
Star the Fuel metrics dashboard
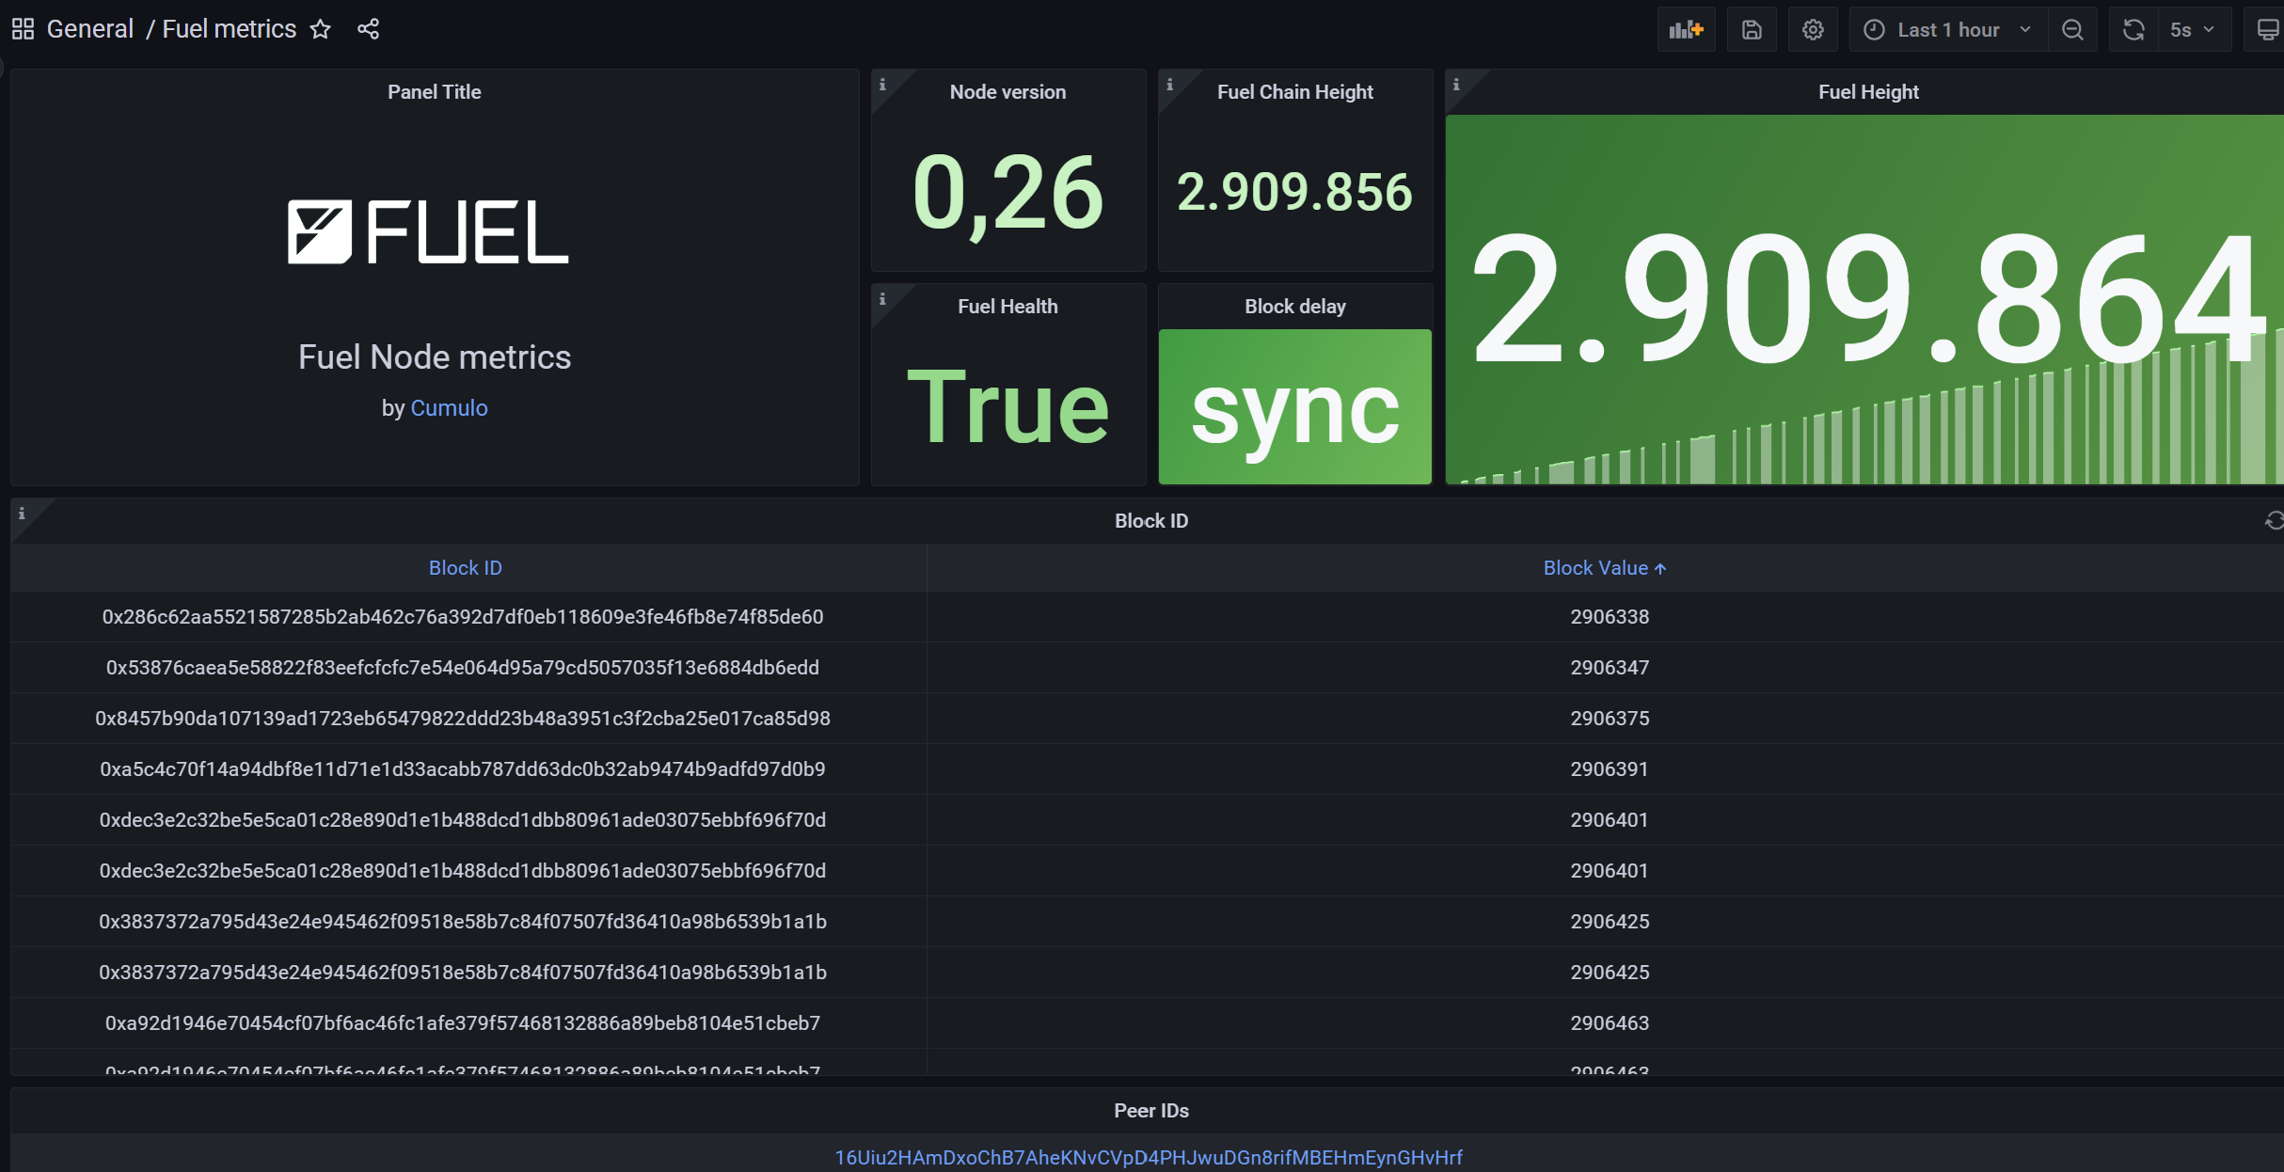(321, 29)
